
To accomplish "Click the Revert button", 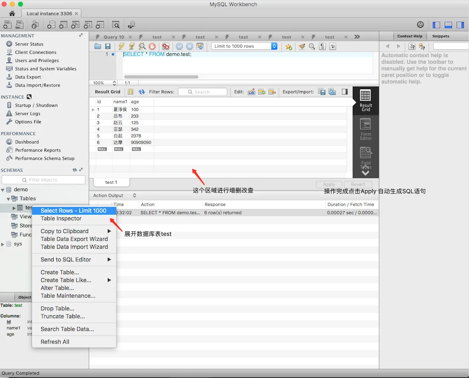I will coord(358,184).
